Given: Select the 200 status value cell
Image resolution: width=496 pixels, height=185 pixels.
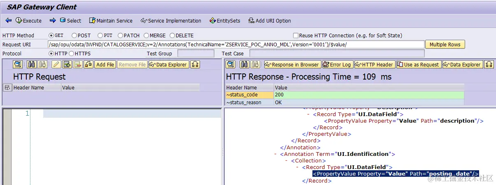Looking at the screenshot, I should pyautogui.click(x=369, y=95).
